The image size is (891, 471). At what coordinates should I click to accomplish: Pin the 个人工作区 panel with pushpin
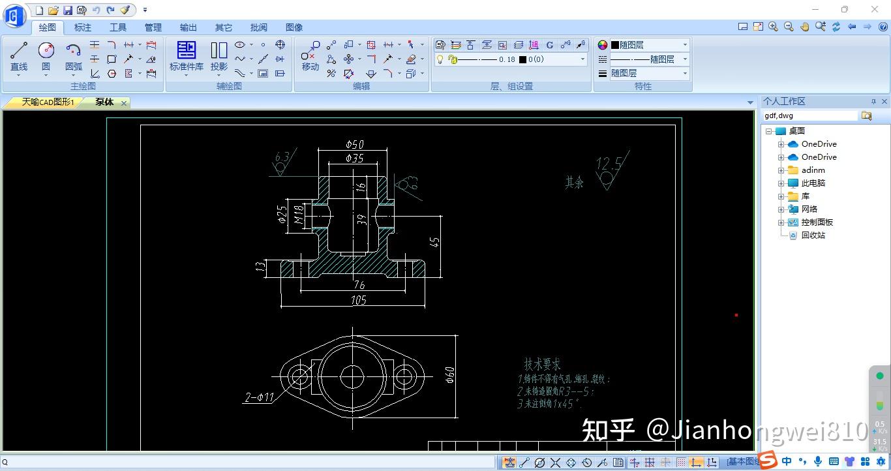[874, 101]
